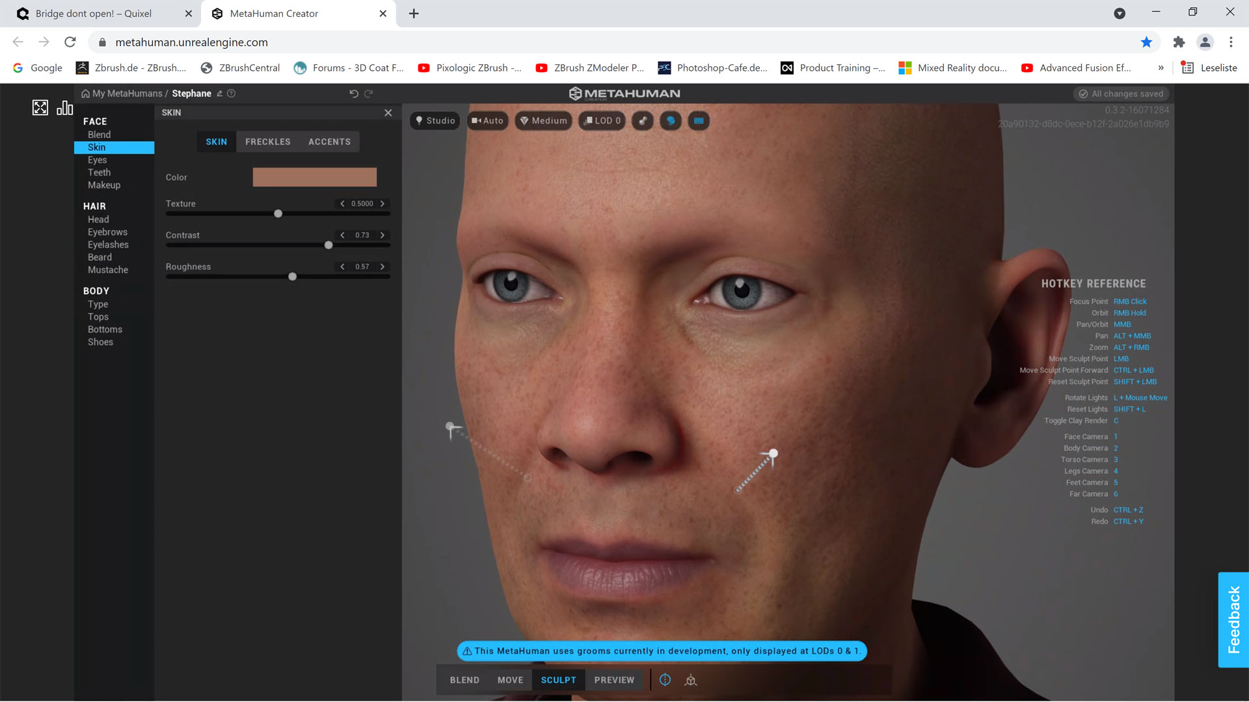Click the Texture value field 0.5000
This screenshot has height=702, width=1249.
coord(362,204)
